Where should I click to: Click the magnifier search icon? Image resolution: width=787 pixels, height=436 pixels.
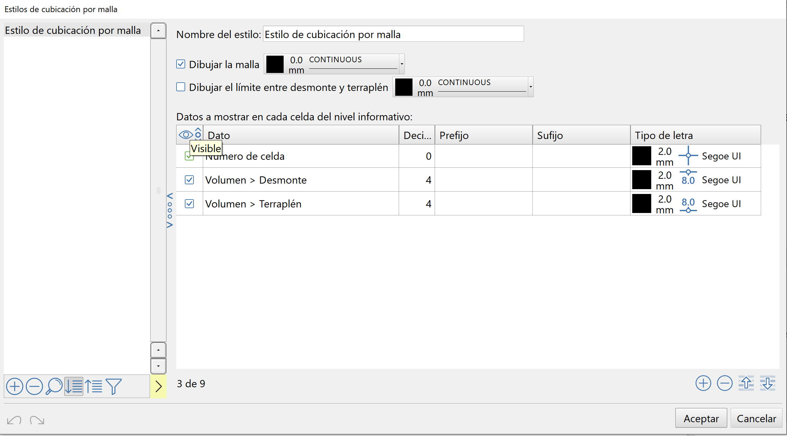click(54, 386)
